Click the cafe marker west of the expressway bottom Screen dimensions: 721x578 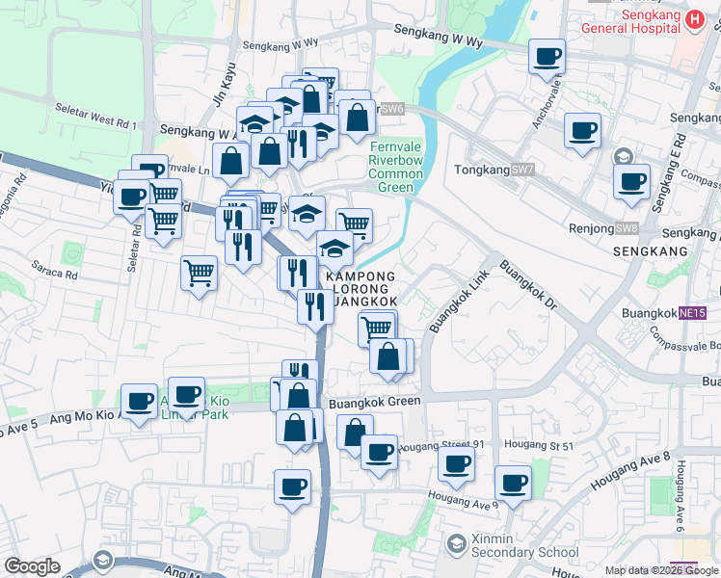[292, 489]
